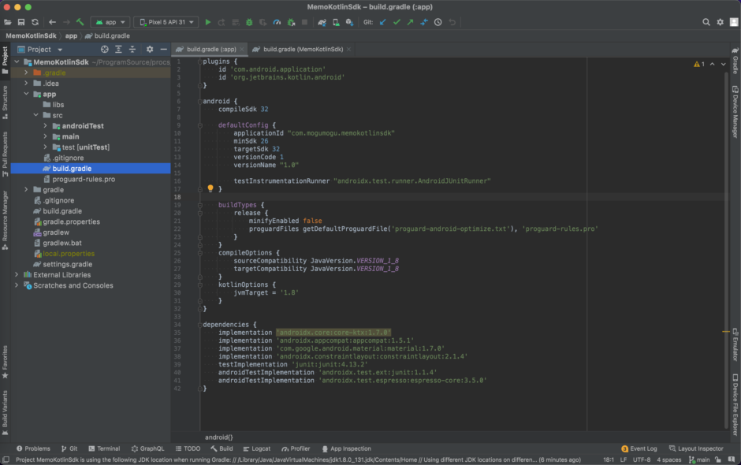Click the yellow bulb quick-fix icon in editor
The width and height of the screenshot is (741, 465).
pyautogui.click(x=211, y=188)
